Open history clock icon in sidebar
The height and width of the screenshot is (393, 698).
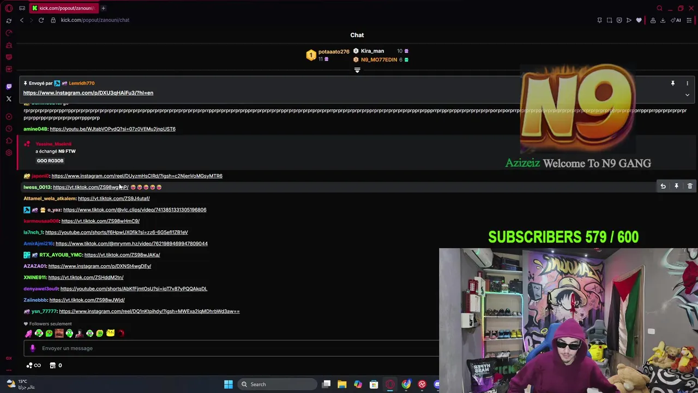pyautogui.click(x=9, y=129)
